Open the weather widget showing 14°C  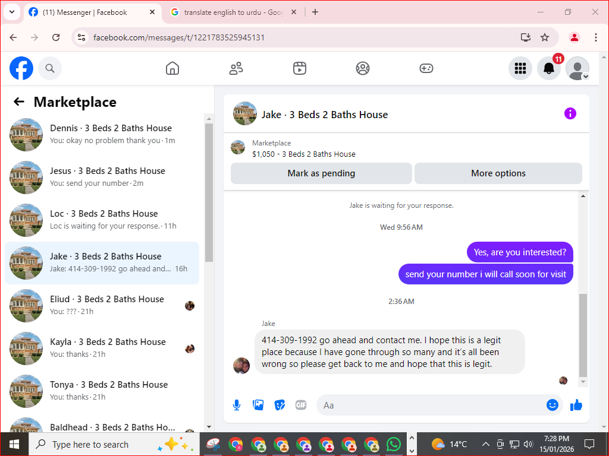point(450,444)
